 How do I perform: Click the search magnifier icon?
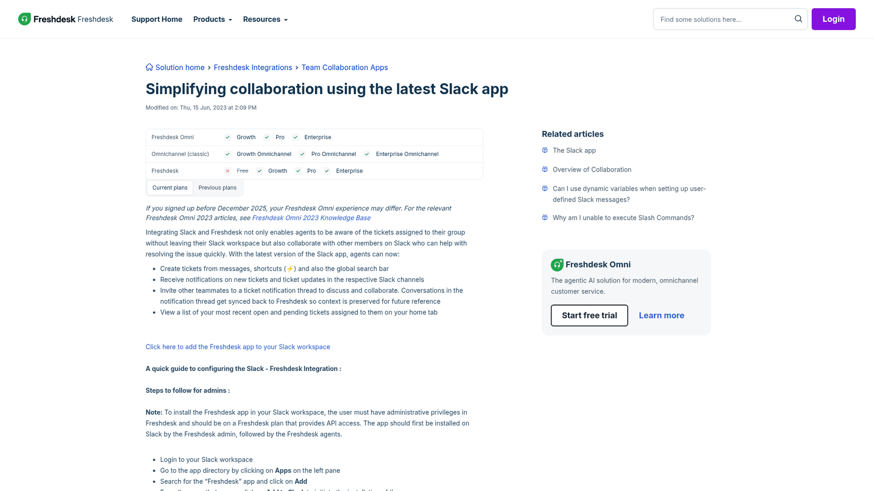(x=798, y=19)
